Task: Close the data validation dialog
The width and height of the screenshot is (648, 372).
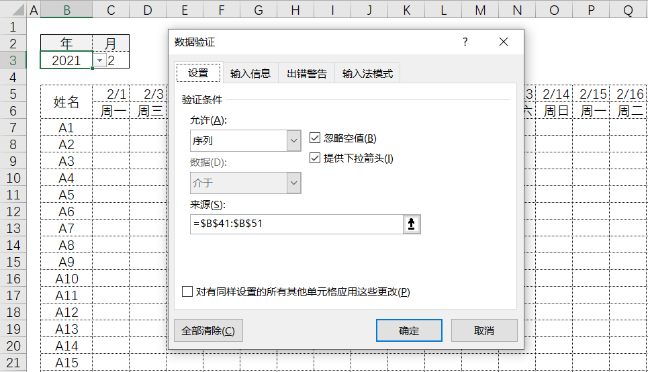Action: 504,42
